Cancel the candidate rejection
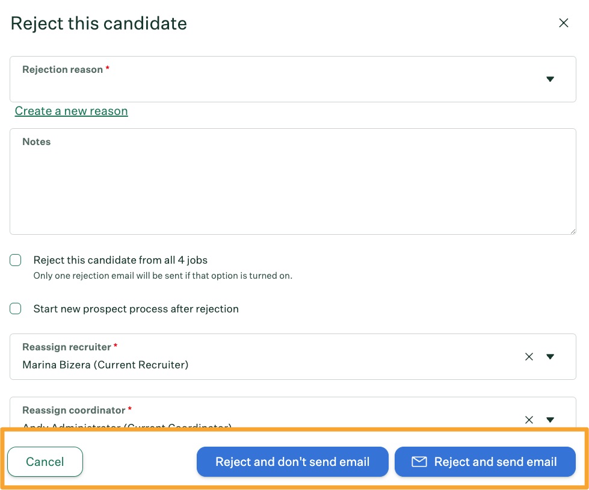Image resolution: width=589 pixels, height=490 pixels. 45,462
